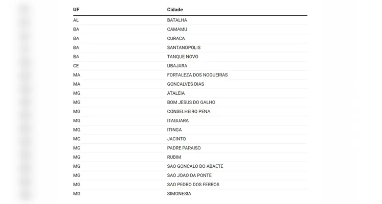
Task: Click on ITAGUARA in the list
Action: [177, 120]
